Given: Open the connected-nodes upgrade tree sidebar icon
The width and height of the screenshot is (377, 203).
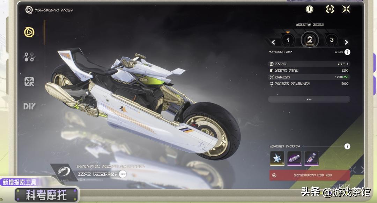Looking at the screenshot, I should tap(29, 57).
